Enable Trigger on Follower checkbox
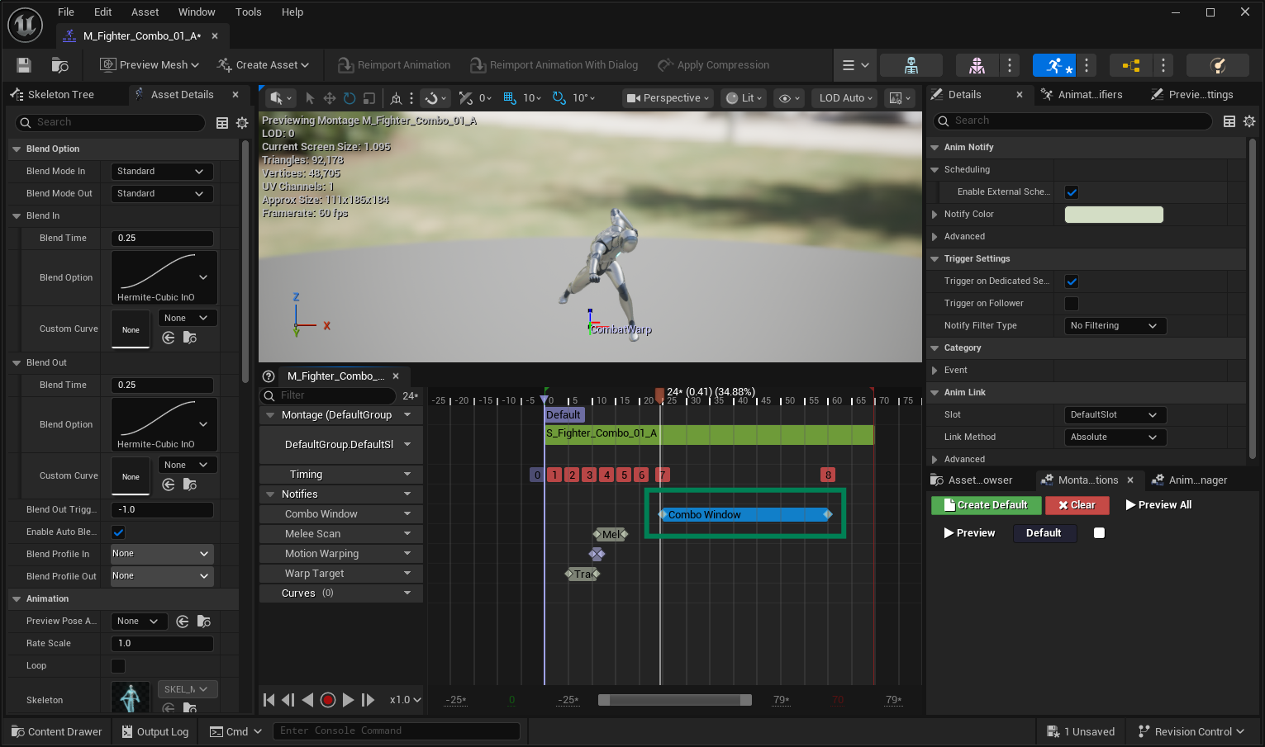 click(x=1072, y=304)
